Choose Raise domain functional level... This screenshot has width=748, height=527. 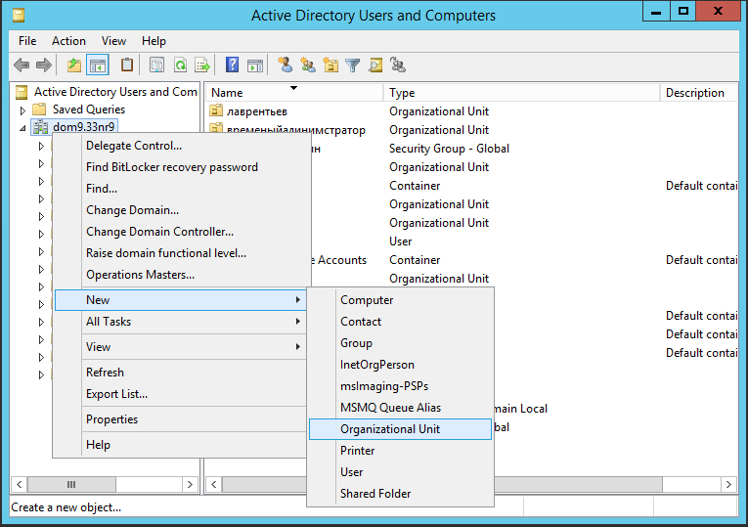(180, 253)
